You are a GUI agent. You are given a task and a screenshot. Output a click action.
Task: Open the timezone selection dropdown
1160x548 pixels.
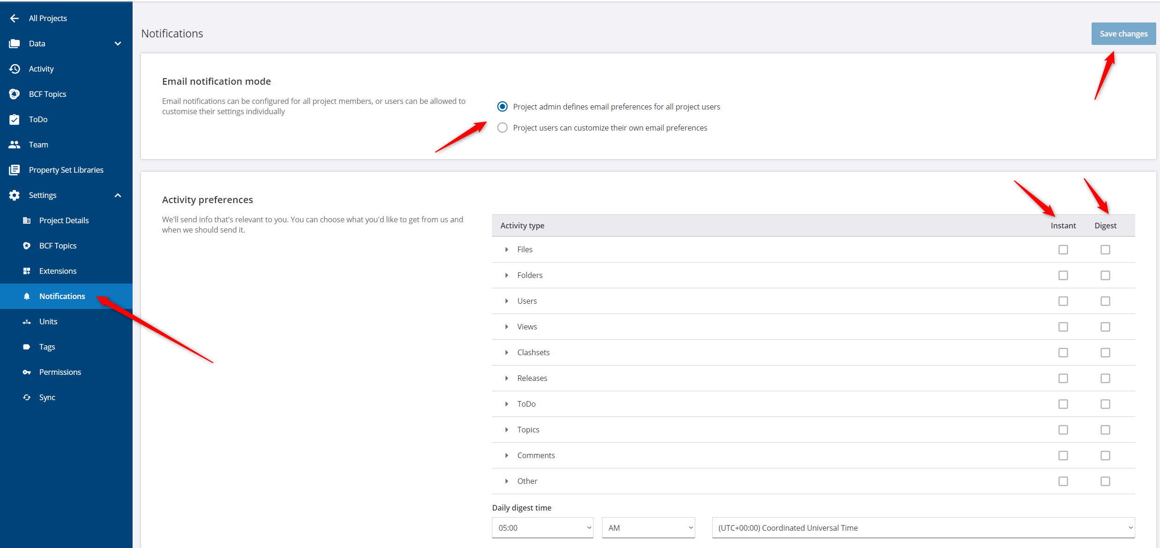point(923,528)
